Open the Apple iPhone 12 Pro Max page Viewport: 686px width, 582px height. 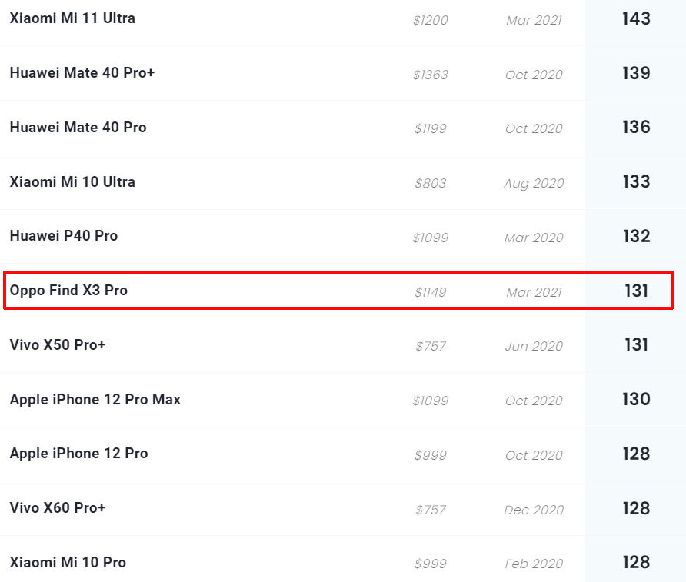(x=95, y=400)
